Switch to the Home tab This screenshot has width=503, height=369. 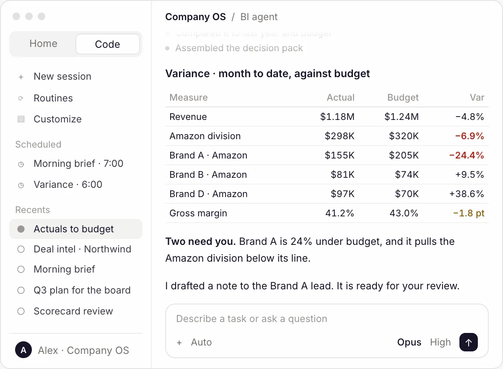[x=43, y=44]
